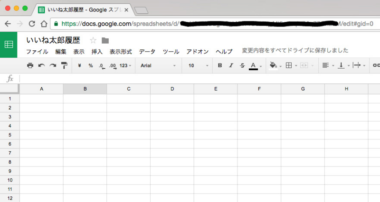Open the cell borders menu
This screenshot has width=380, height=202.
tap(289, 65)
